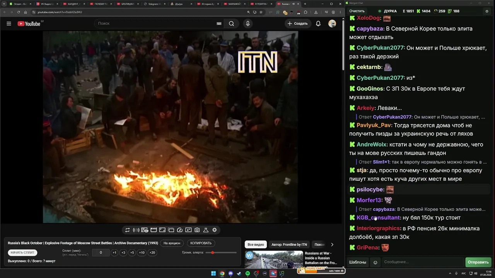
Task: Switch to the 'МАРАМОЙ' browser tab
Action: click(235, 4)
